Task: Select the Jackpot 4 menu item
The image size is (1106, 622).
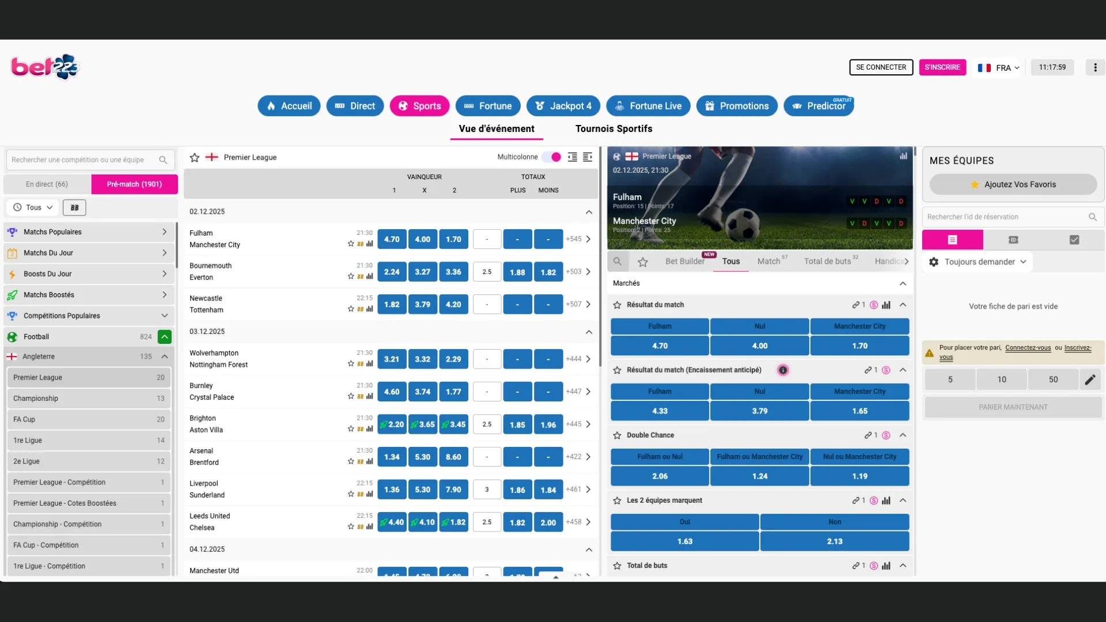Action: 563,105
